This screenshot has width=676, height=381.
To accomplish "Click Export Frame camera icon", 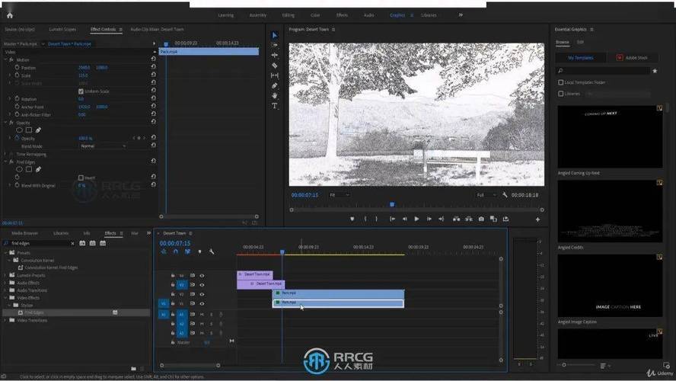I will [481, 219].
